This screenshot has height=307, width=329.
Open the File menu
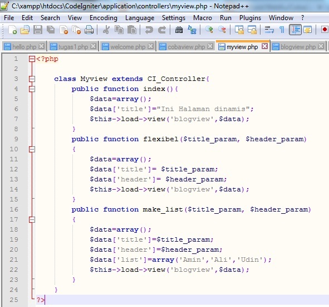point(9,18)
